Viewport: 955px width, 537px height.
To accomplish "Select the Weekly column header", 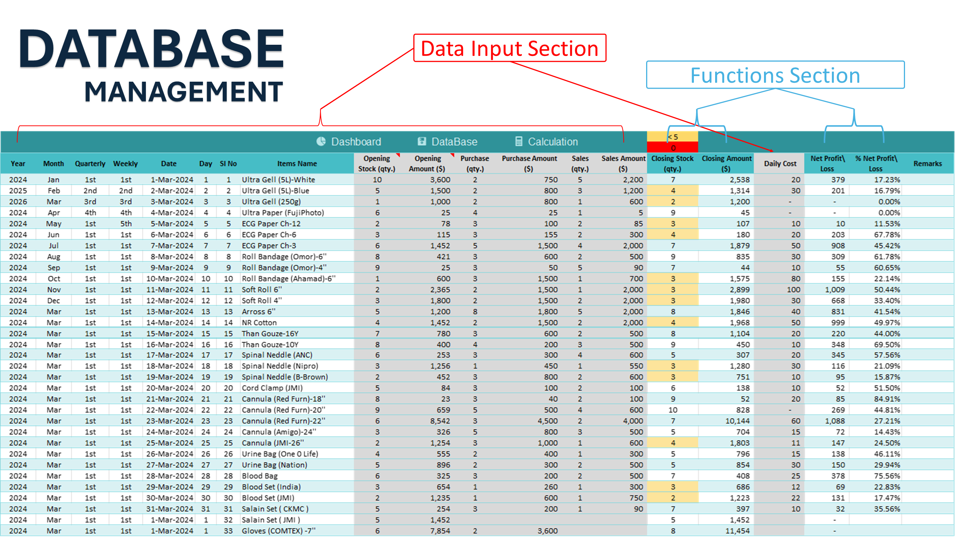I will (125, 163).
